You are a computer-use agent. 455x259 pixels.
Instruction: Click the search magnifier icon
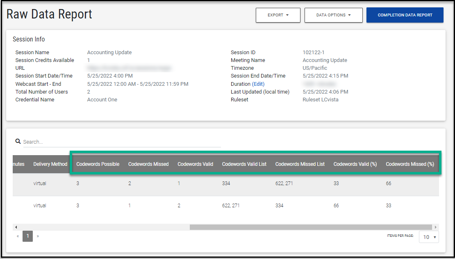point(18,141)
